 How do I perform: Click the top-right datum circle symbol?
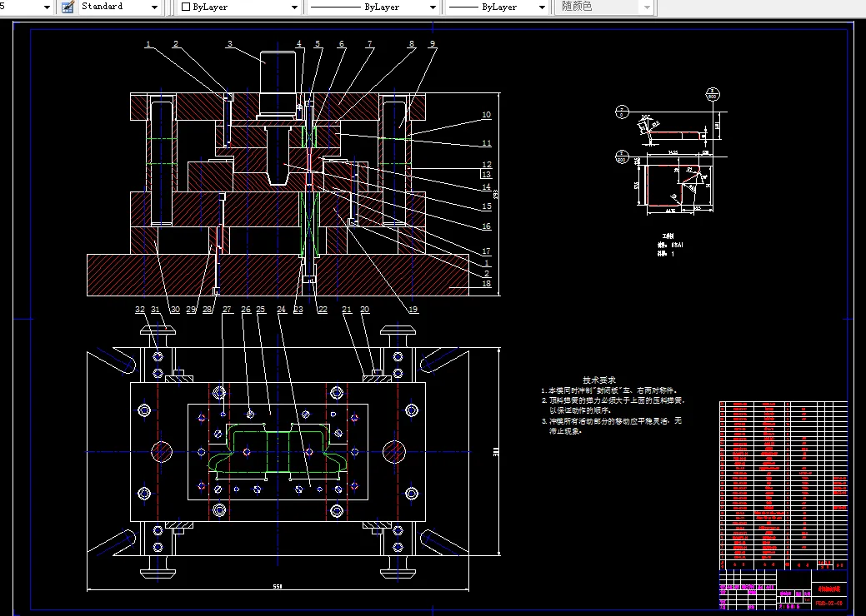point(713,93)
